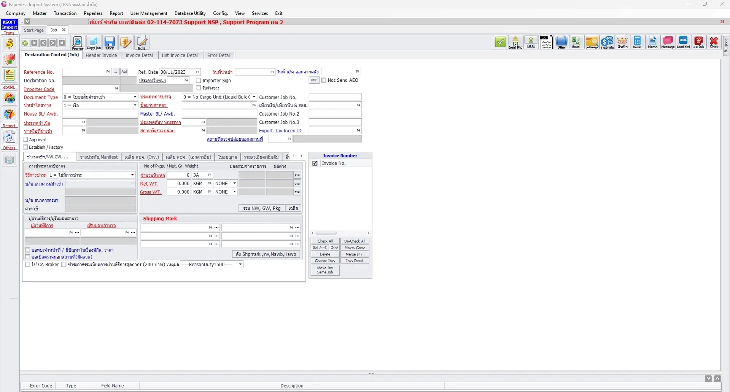Screen dimensions: 730x392
Task: Open the Edit icon on the toolbar
Action: click(x=141, y=43)
